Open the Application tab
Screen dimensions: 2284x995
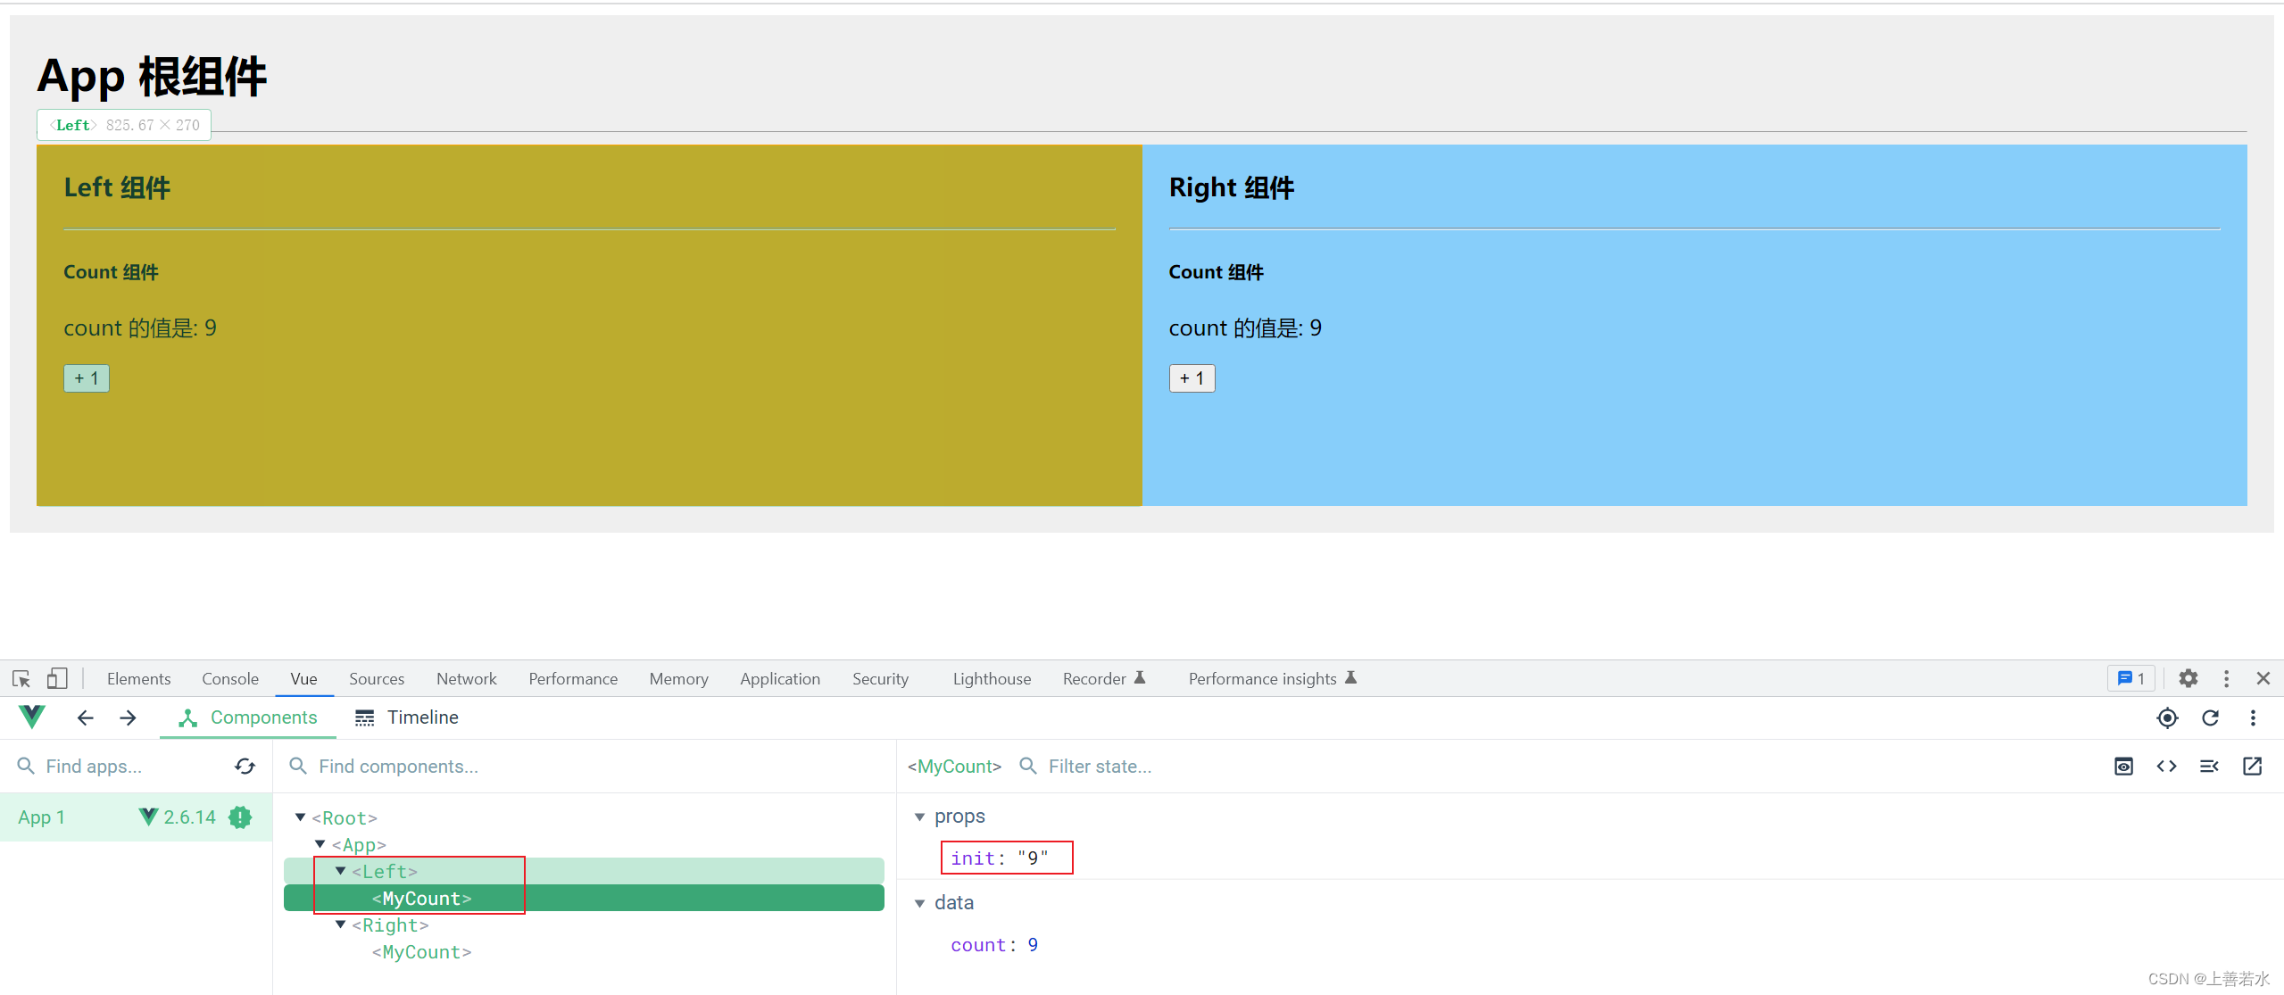(780, 679)
